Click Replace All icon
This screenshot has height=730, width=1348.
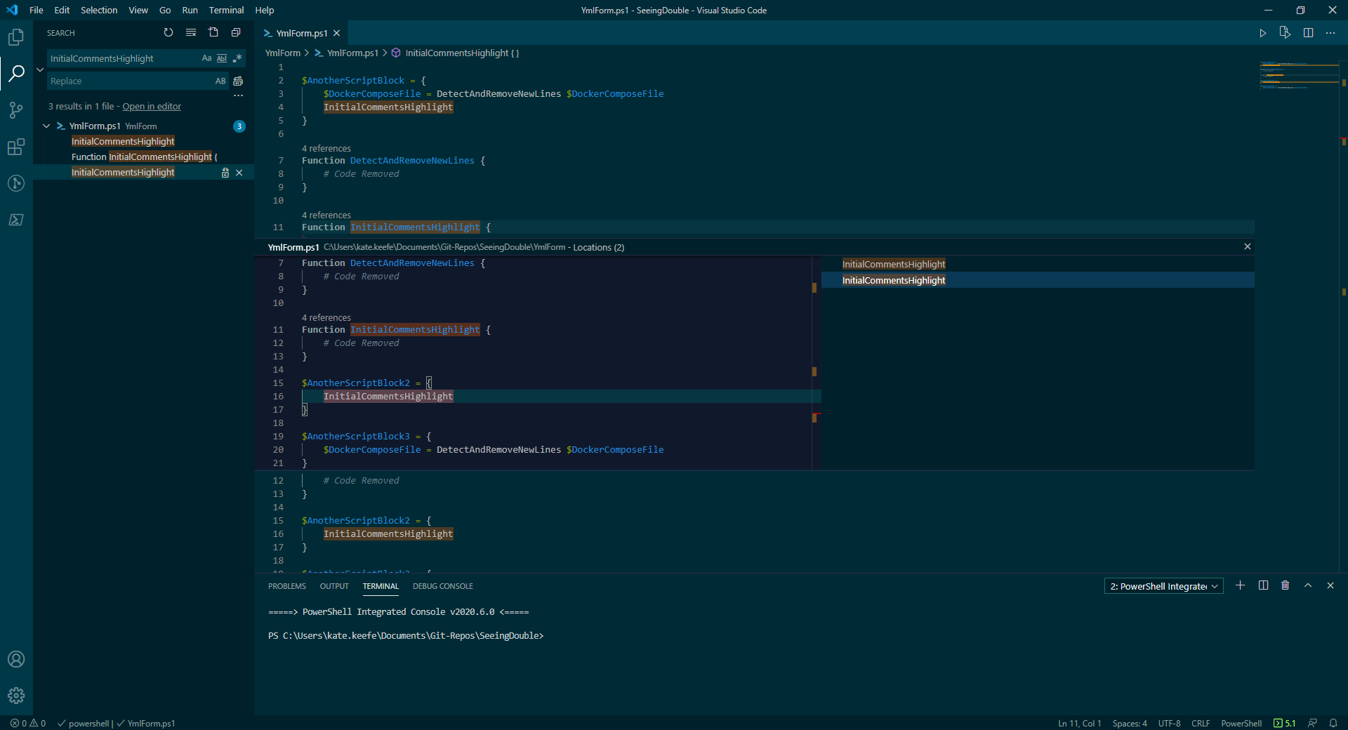click(238, 81)
